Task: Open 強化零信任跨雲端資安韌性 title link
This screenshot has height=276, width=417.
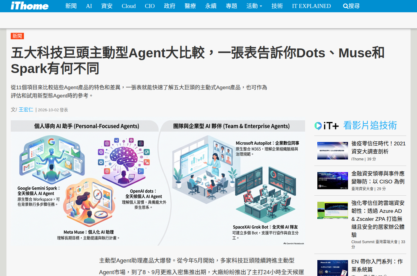Action: 378,219
